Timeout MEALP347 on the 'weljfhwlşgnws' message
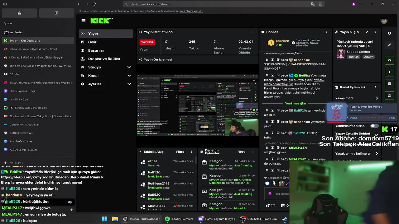This screenshot has width=399, height=224. tap(272, 148)
